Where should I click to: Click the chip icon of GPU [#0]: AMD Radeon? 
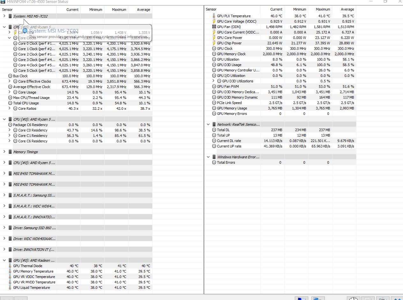click(10, 260)
